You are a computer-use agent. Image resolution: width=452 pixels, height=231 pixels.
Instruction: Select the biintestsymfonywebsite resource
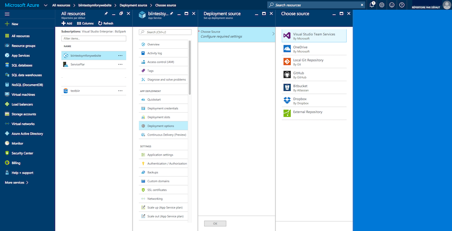pos(94,55)
